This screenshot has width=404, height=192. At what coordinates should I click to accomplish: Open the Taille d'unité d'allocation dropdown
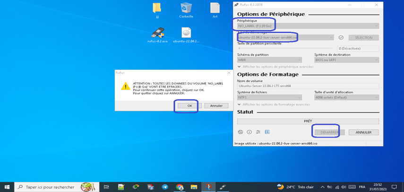tap(346, 97)
